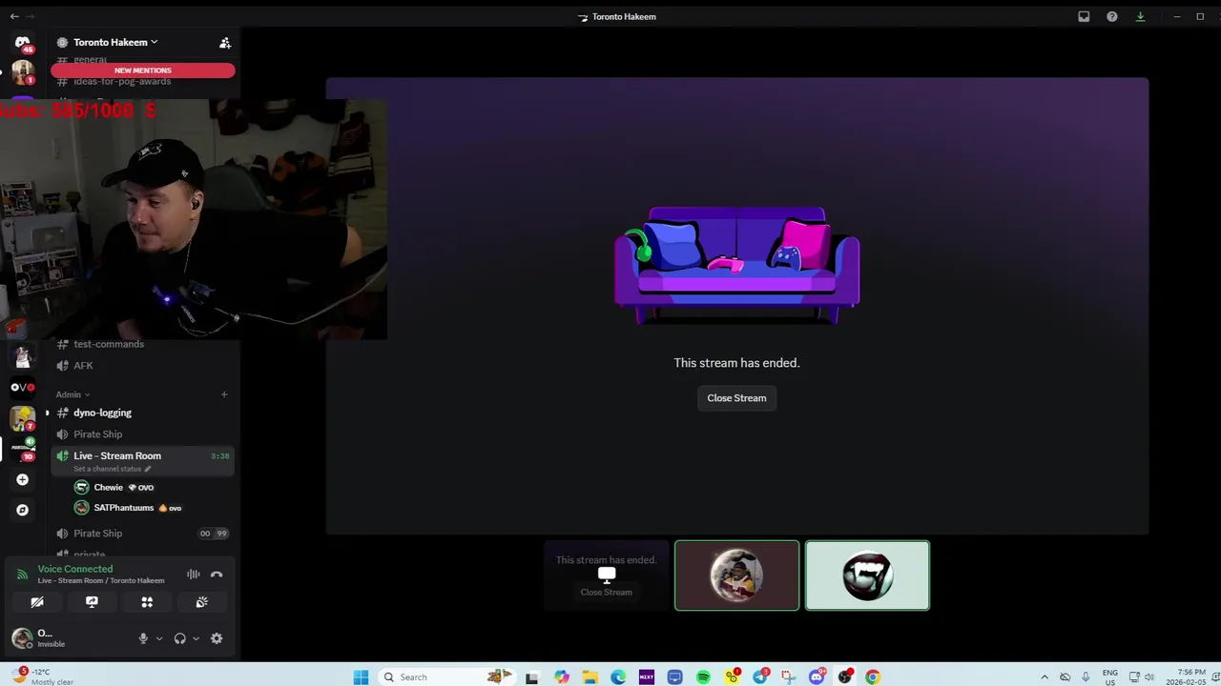Open dyno-logging text channel
1221x686 pixels.
(102, 413)
